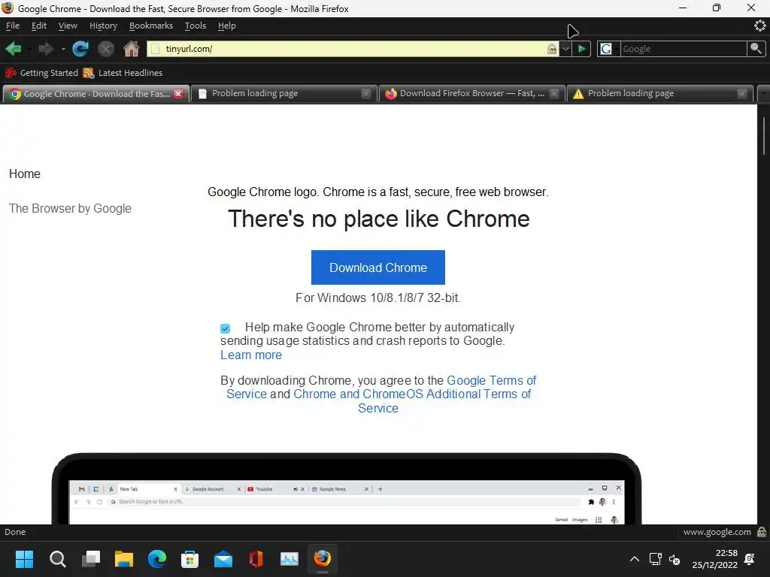Click the page vertical scrollbar thumb
Screen dimensions: 770x577
[x=764, y=136]
